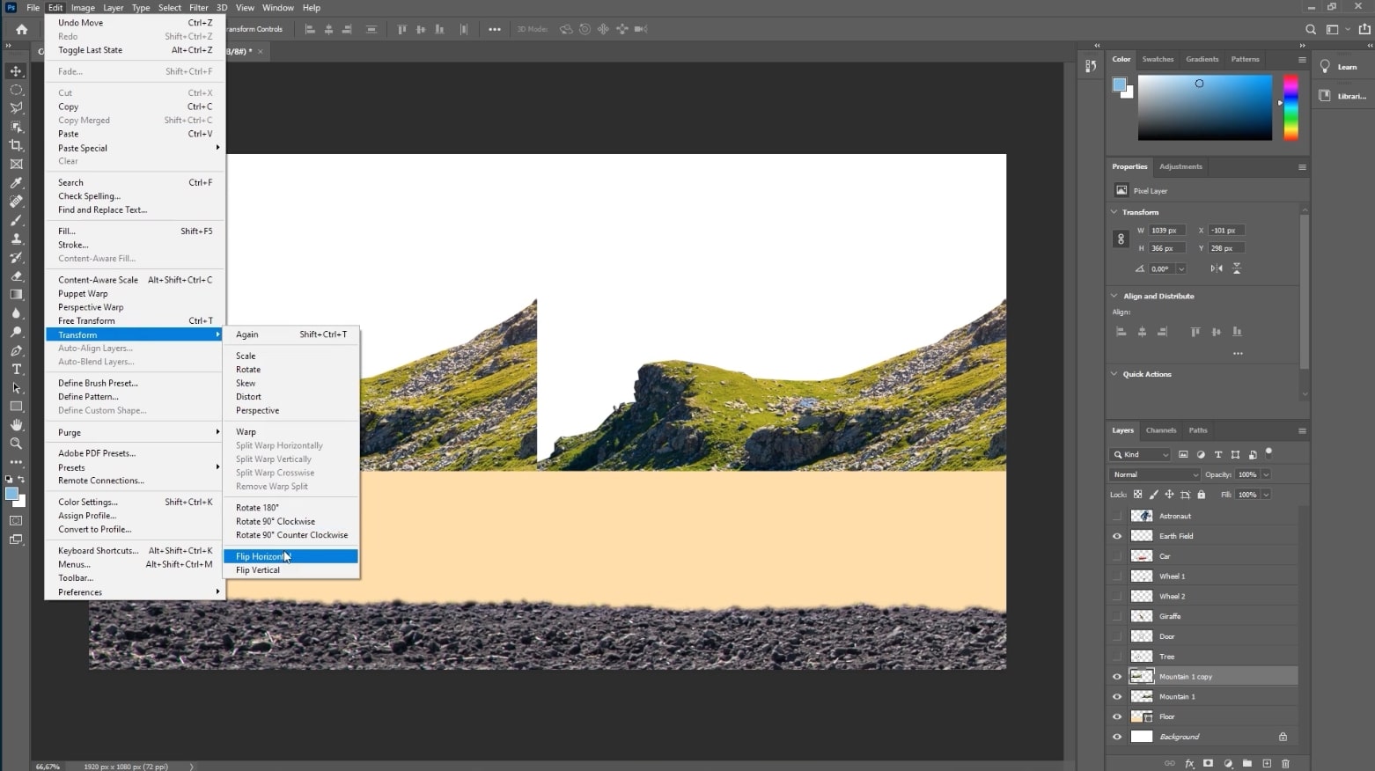This screenshot has width=1375, height=771.
Task: Select the Crop tool
Action: click(15, 145)
